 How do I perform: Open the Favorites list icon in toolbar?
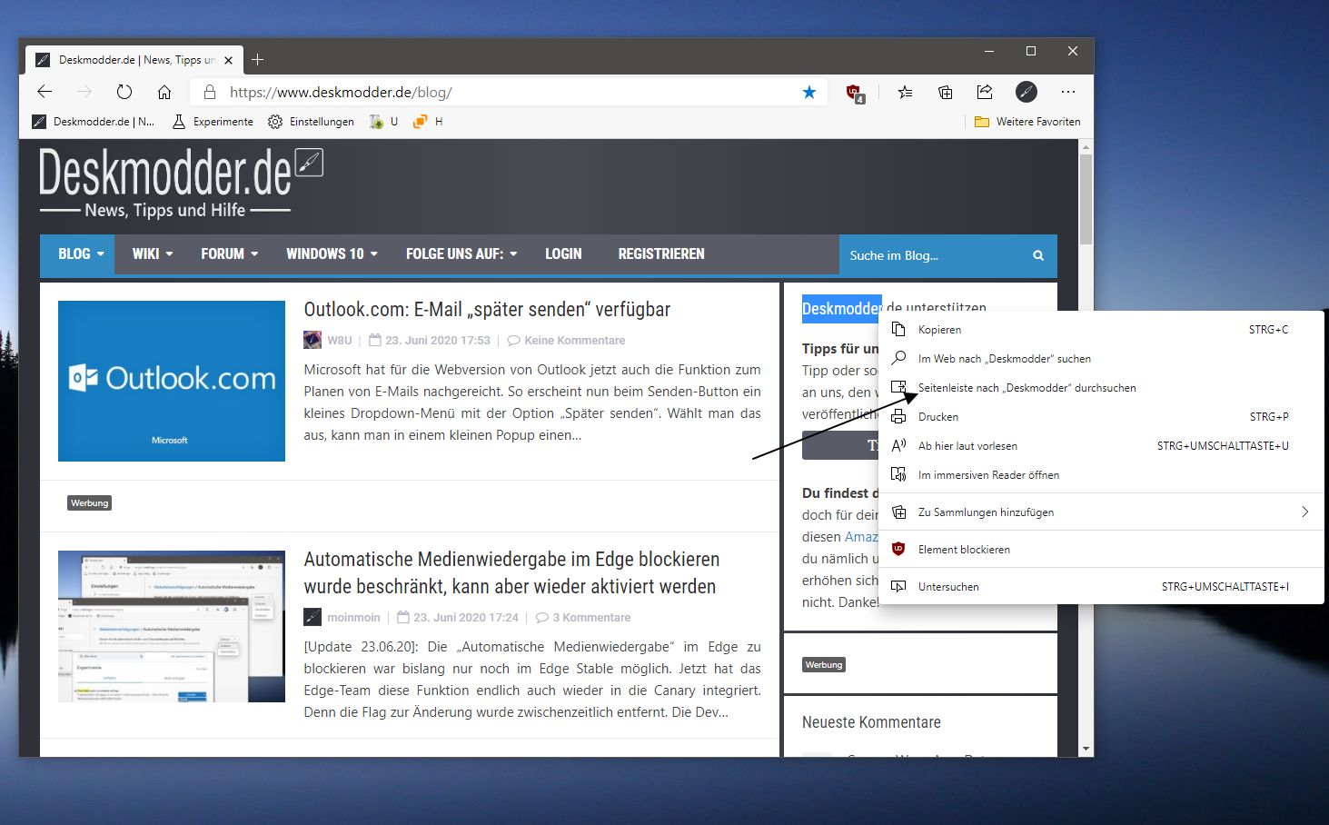pos(906,92)
